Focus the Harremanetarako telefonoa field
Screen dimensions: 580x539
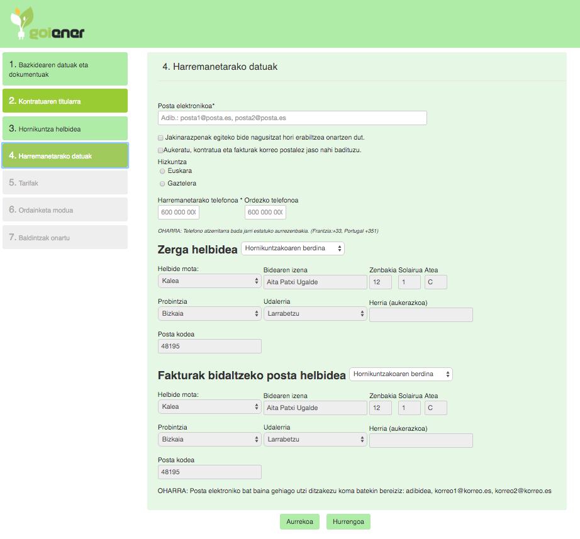click(x=179, y=213)
